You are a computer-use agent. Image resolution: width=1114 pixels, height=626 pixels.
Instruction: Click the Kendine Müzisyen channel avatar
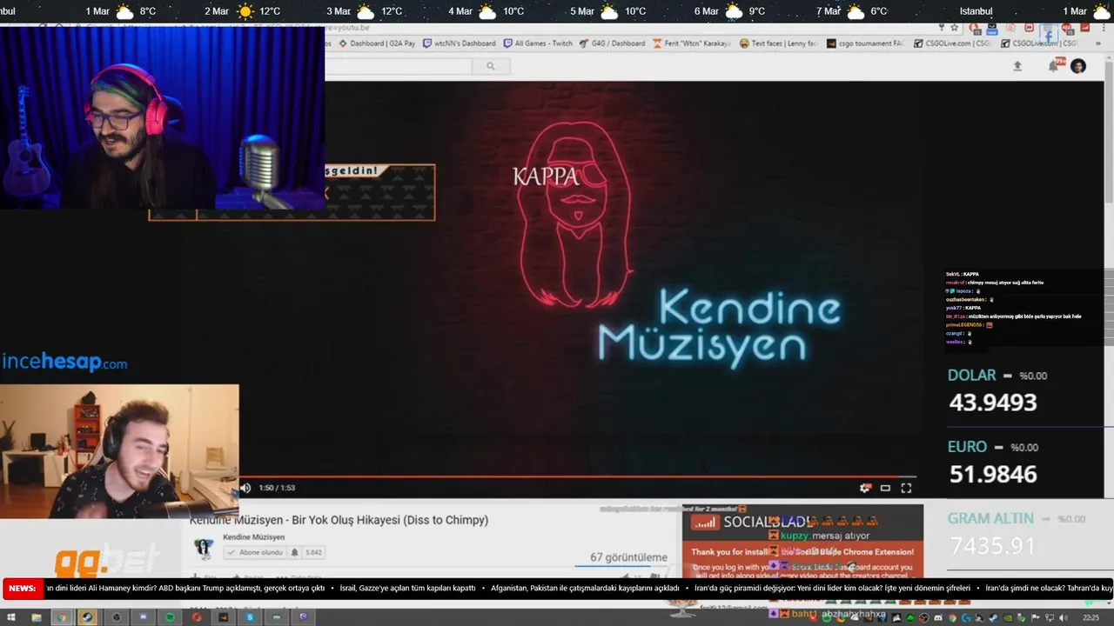point(204,548)
